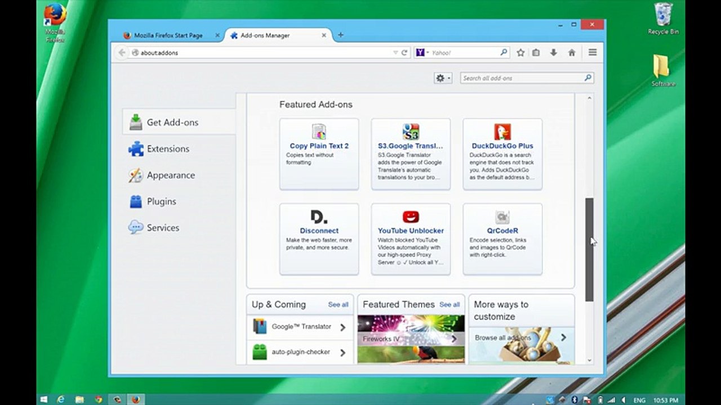Click the DuckDuckGo Plus duck icon
The height and width of the screenshot is (405, 721).
tap(502, 132)
